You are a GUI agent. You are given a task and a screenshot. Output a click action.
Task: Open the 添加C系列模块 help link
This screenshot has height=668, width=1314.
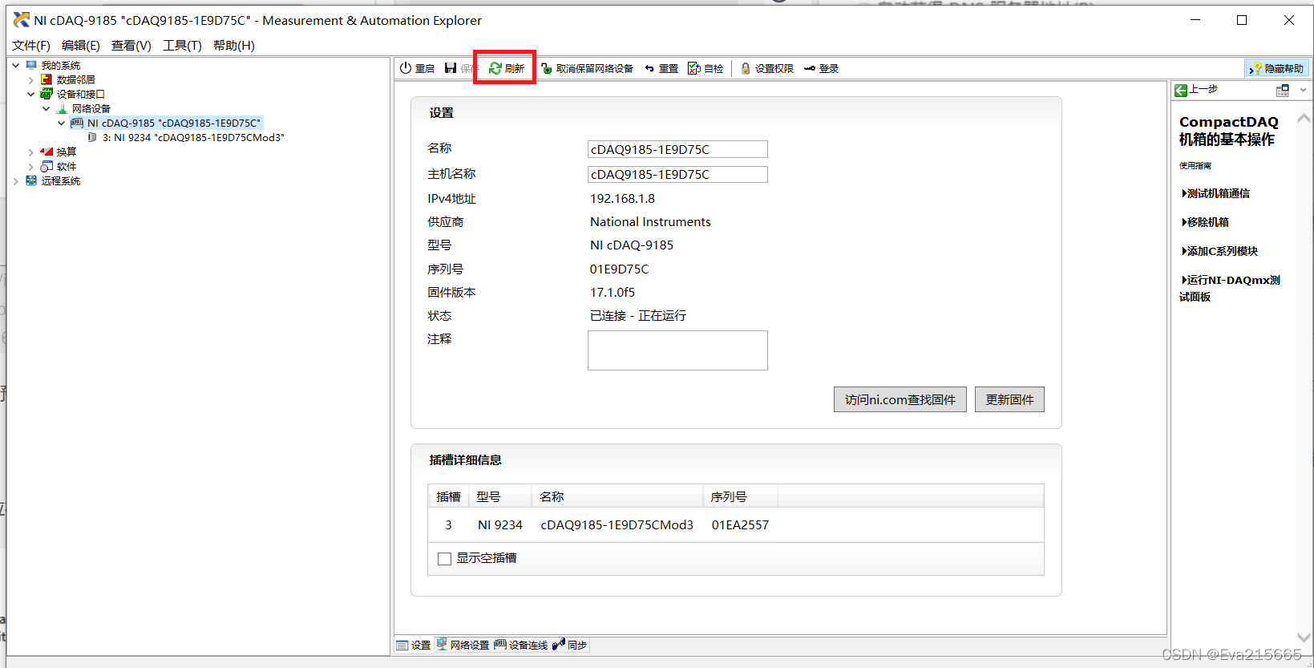tap(1220, 251)
